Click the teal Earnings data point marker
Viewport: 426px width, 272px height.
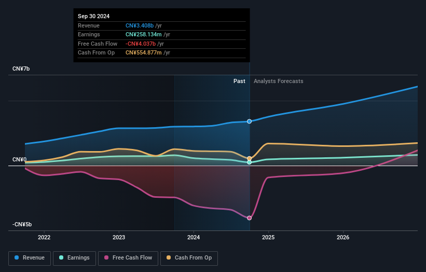(249, 162)
